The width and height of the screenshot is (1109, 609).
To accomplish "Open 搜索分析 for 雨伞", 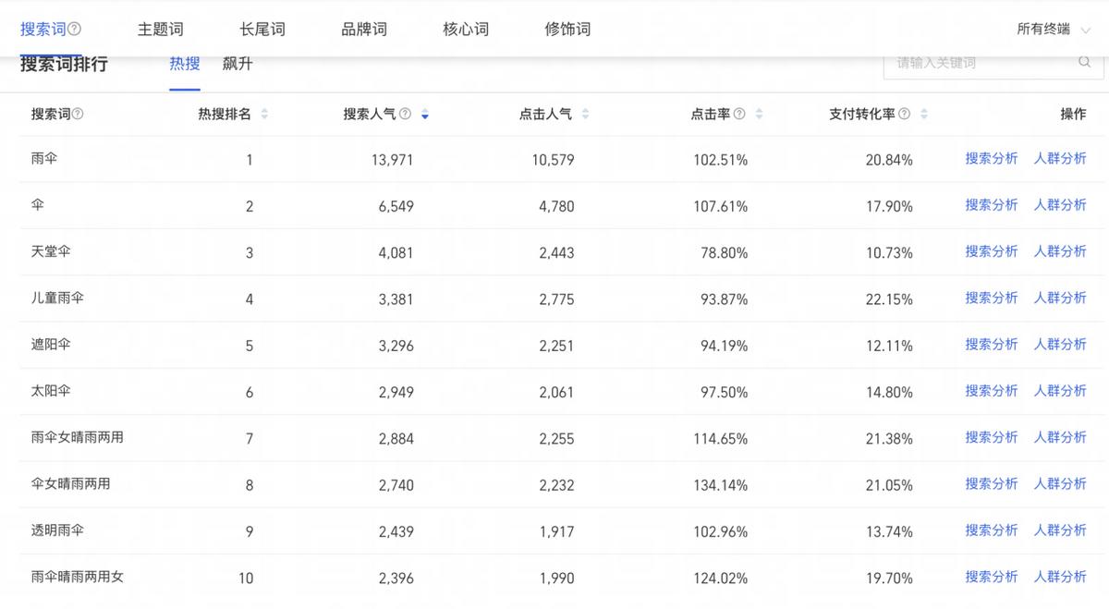I will tap(992, 159).
